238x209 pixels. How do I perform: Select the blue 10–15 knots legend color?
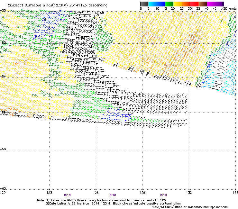(x=161, y=4)
